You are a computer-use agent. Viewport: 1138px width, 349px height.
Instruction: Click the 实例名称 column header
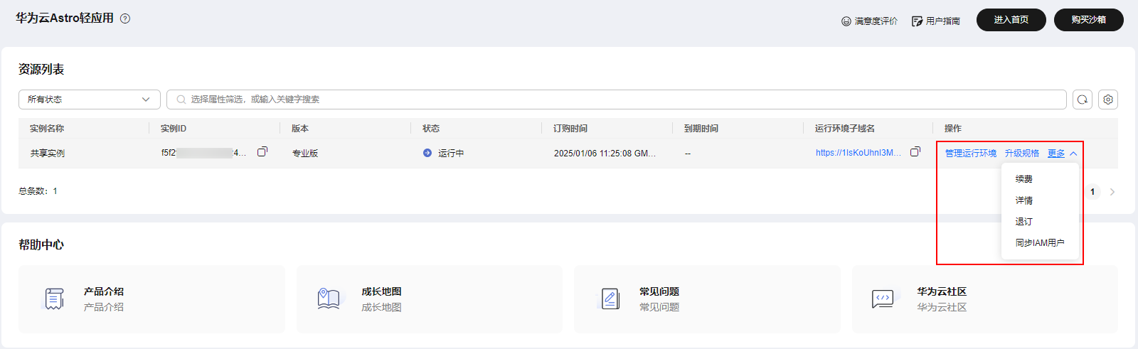pos(47,129)
